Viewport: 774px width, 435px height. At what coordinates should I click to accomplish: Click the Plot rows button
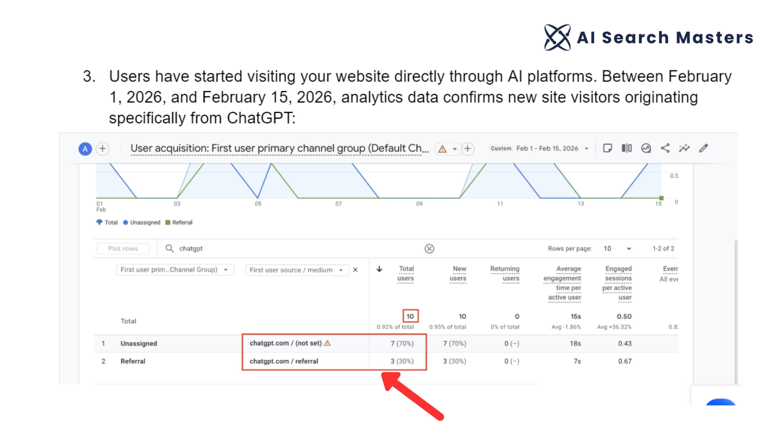tap(123, 249)
